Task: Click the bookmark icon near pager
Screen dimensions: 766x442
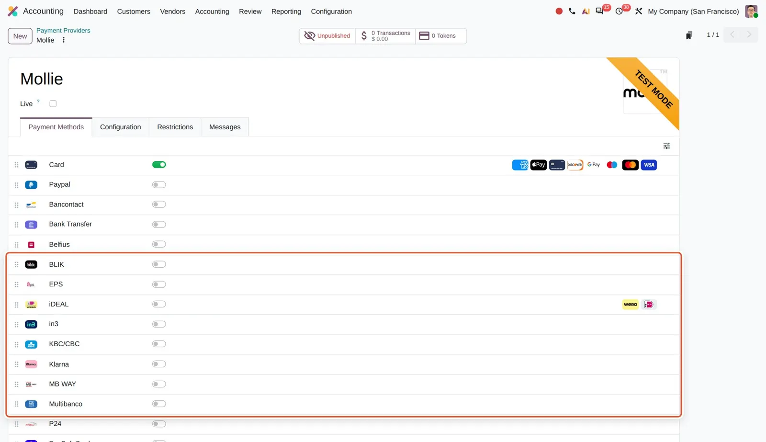Action: [x=689, y=35]
